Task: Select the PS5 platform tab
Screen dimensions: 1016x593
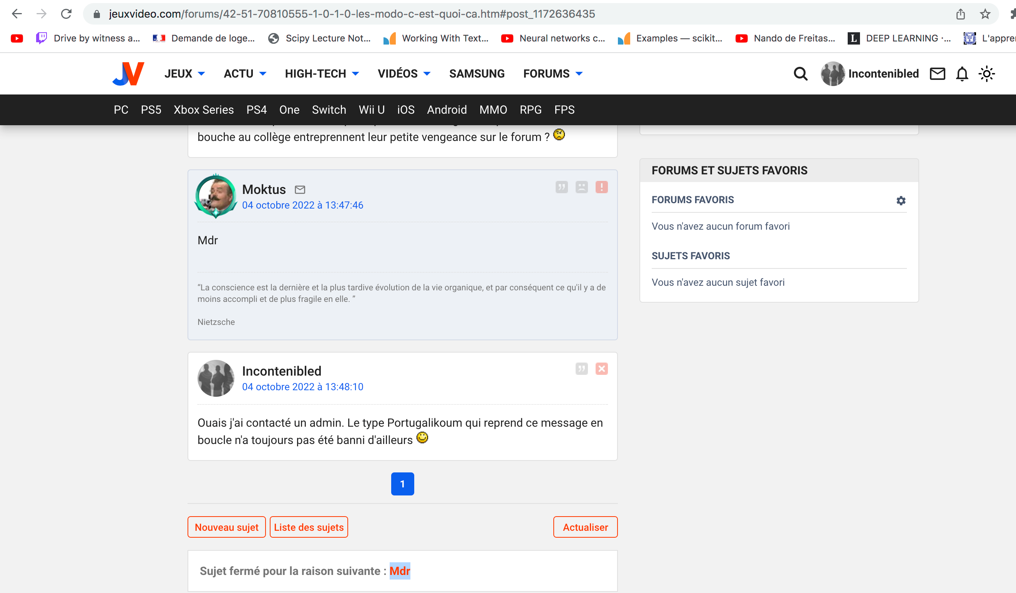Action: tap(151, 109)
